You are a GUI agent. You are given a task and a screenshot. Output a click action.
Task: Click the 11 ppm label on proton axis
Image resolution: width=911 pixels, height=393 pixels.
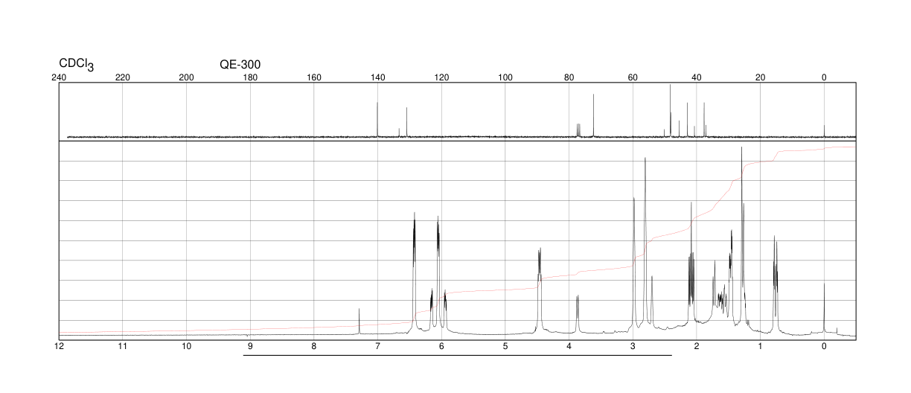tap(123, 346)
